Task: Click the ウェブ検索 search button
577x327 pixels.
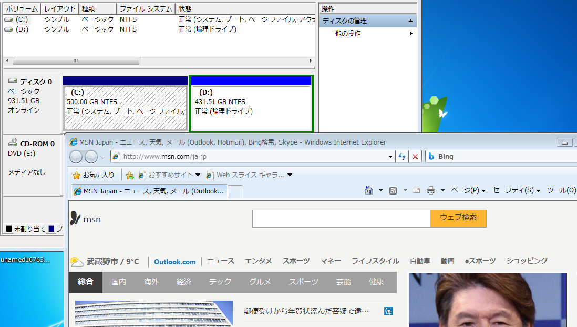Action: [x=458, y=219]
